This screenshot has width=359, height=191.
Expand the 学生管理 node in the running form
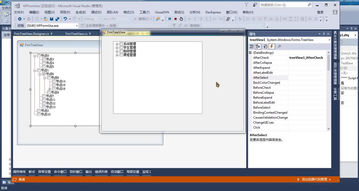117,48
